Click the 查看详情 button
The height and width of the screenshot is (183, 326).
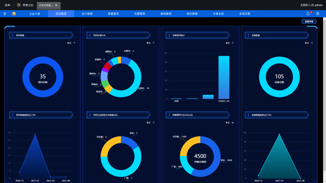tap(309, 21)
